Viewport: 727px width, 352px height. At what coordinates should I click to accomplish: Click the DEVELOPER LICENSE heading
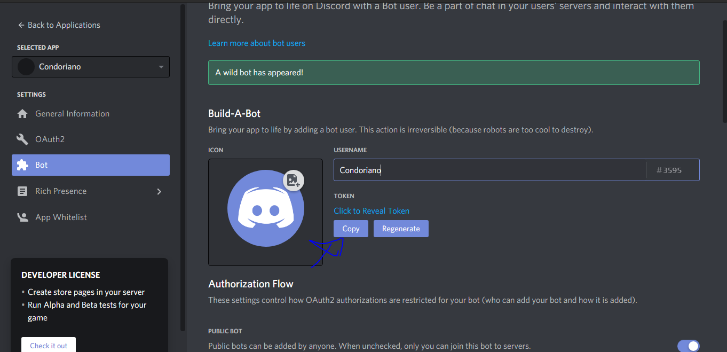point(61,275)
